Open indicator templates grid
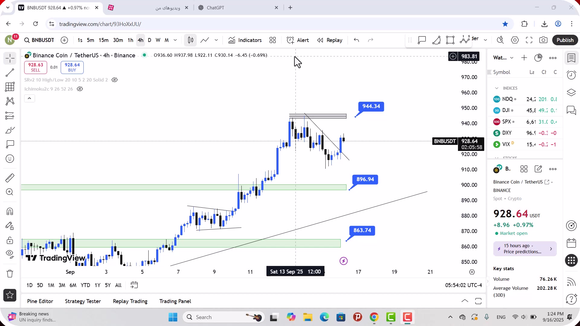Image resolution: width=580 pixels, height=326 pixels. point(273,40)
